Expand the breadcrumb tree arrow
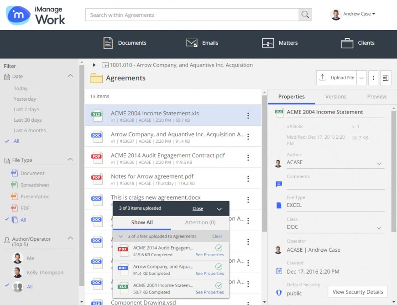The image size is (397, 305). (94, 65)
